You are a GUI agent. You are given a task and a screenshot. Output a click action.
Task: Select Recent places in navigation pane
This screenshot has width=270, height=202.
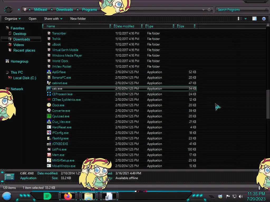tap(24, 50)
